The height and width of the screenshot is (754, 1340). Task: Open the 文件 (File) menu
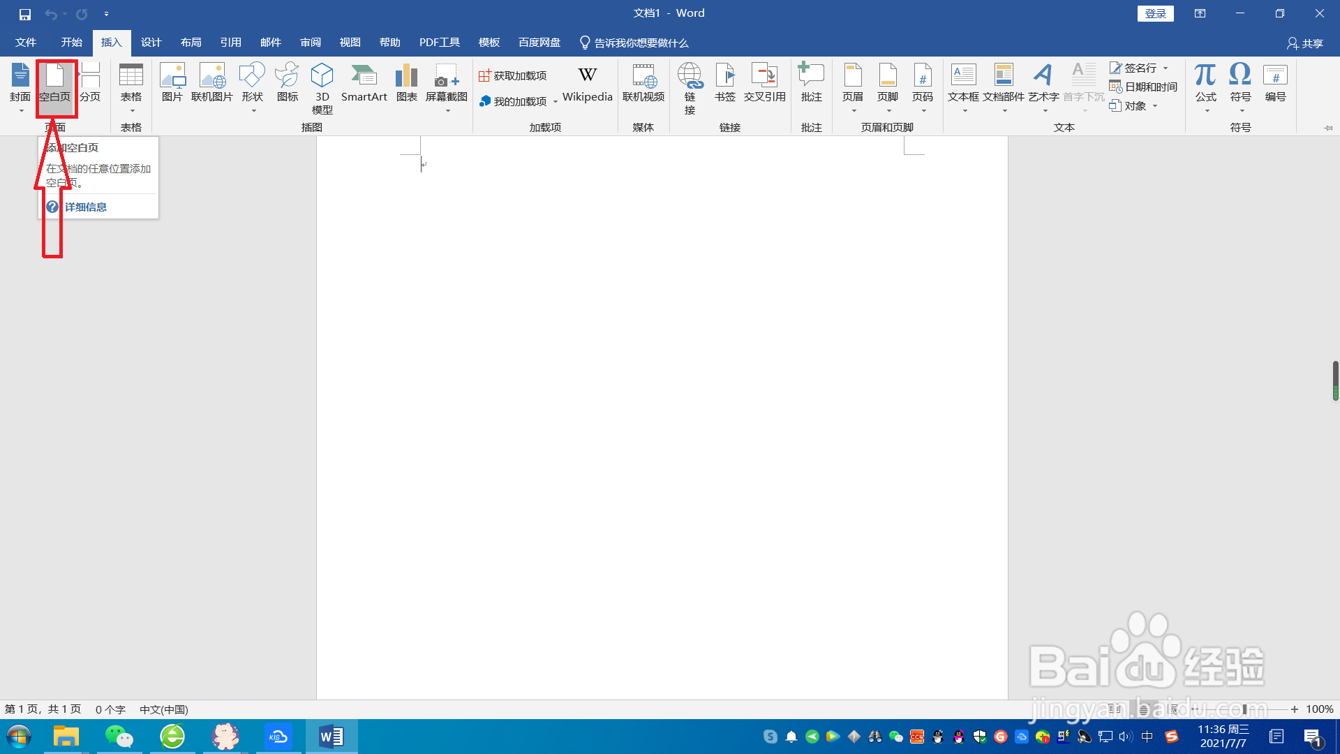pos(26,43)
